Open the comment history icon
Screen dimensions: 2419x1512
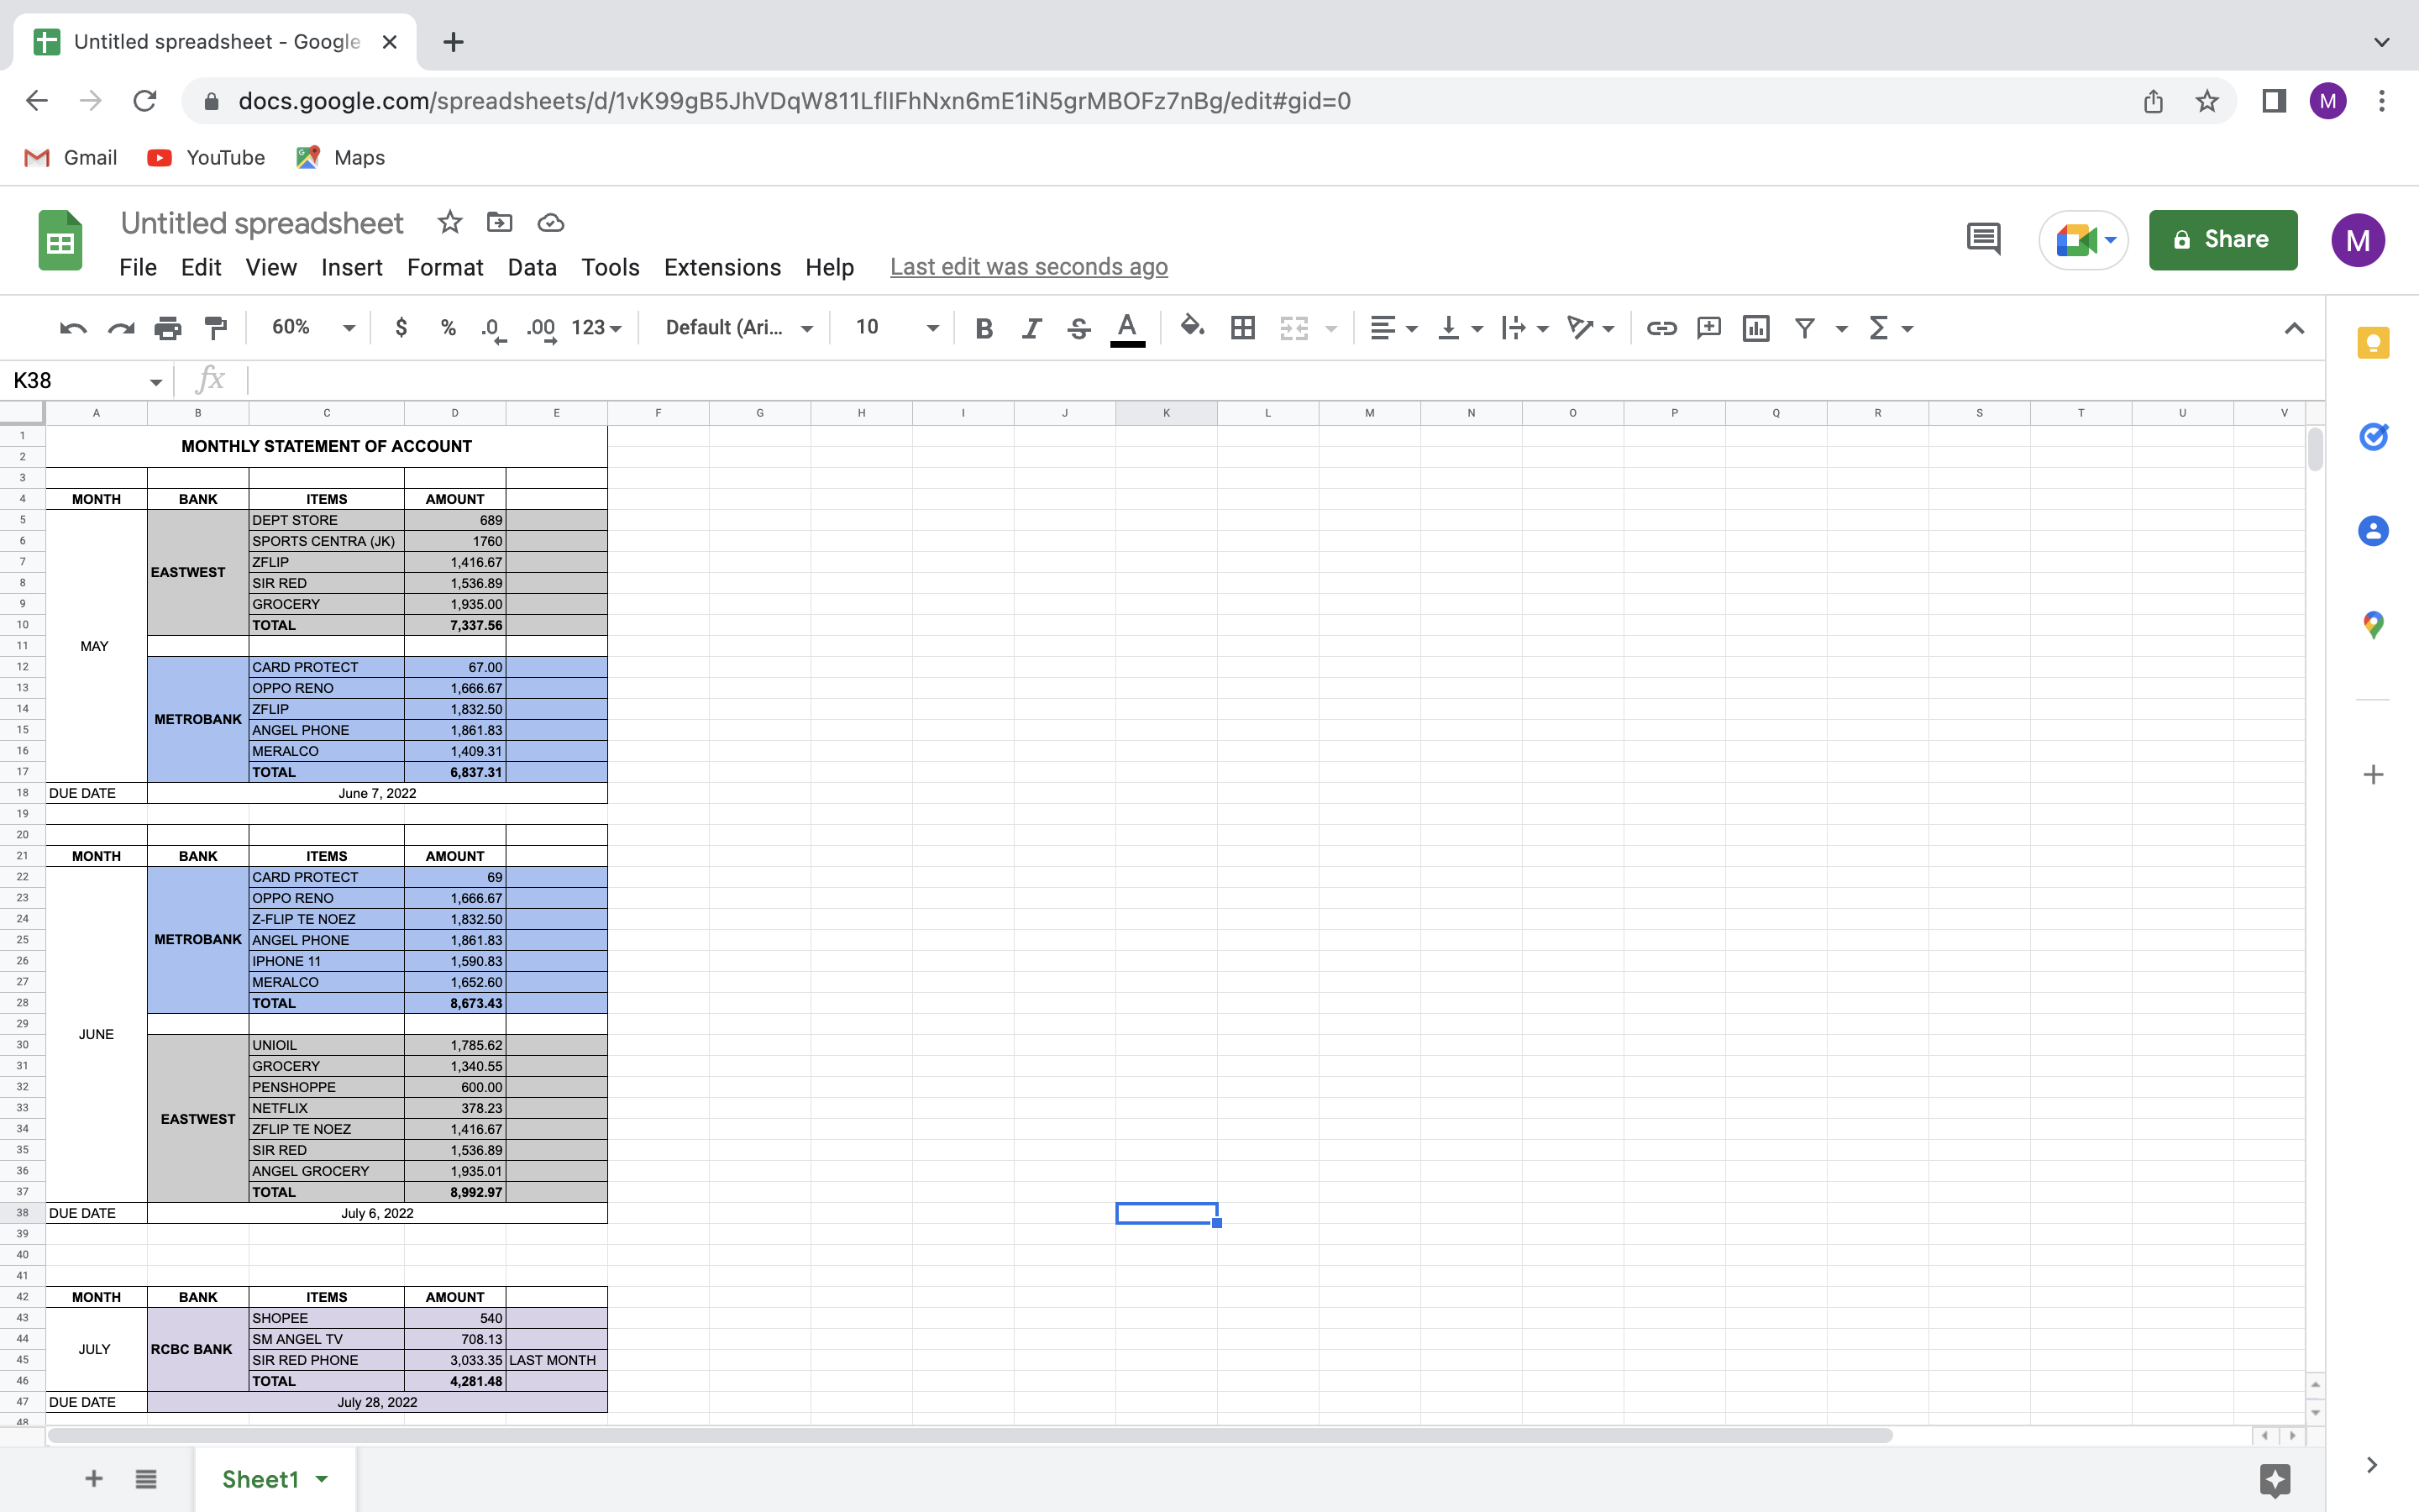point(1983,240)
